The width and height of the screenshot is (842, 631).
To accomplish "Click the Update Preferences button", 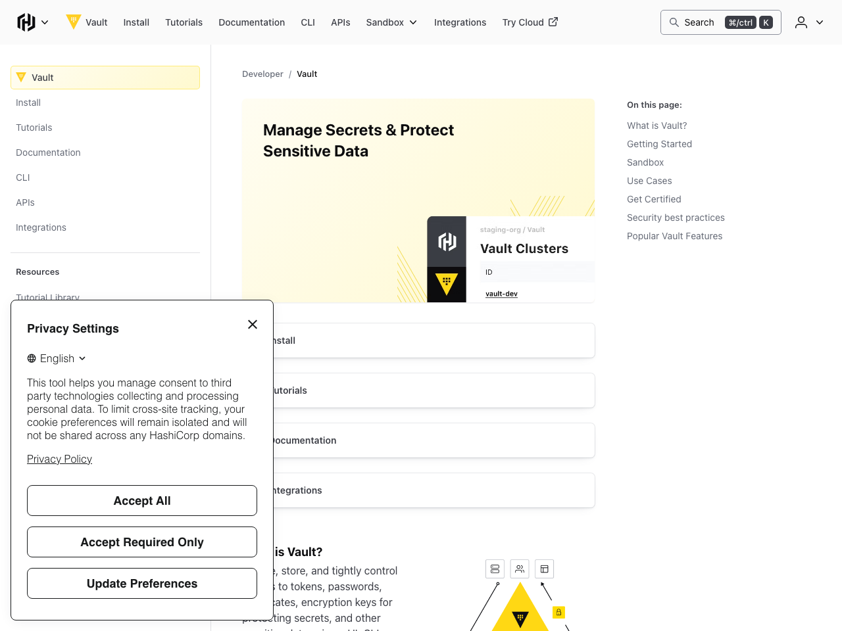I will coord(142,584).
